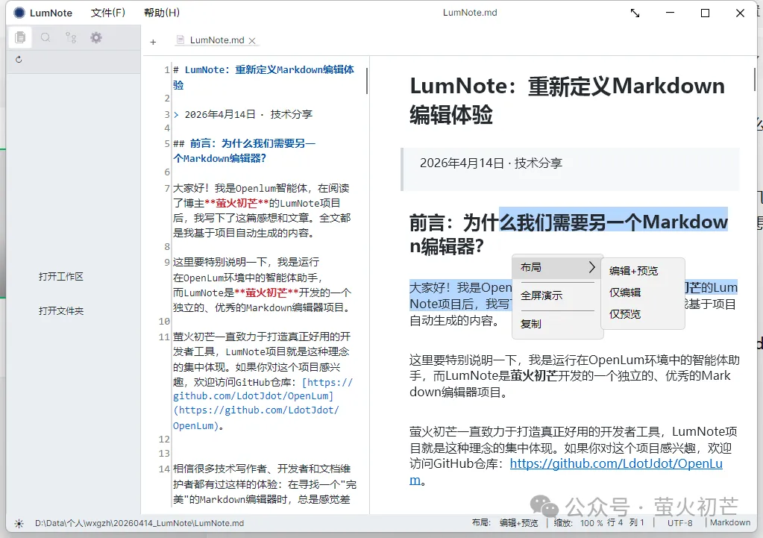Image resolution: width=763 pixels, height=538 pixels.
Task: Click UTF-8 encoding in status bar
Action: pos(679,523)
